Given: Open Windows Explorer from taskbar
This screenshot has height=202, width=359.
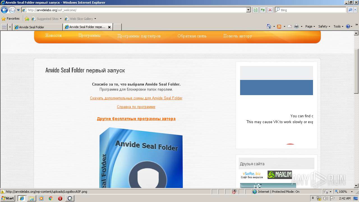Looking at the screenshot, I should [31, 198].
